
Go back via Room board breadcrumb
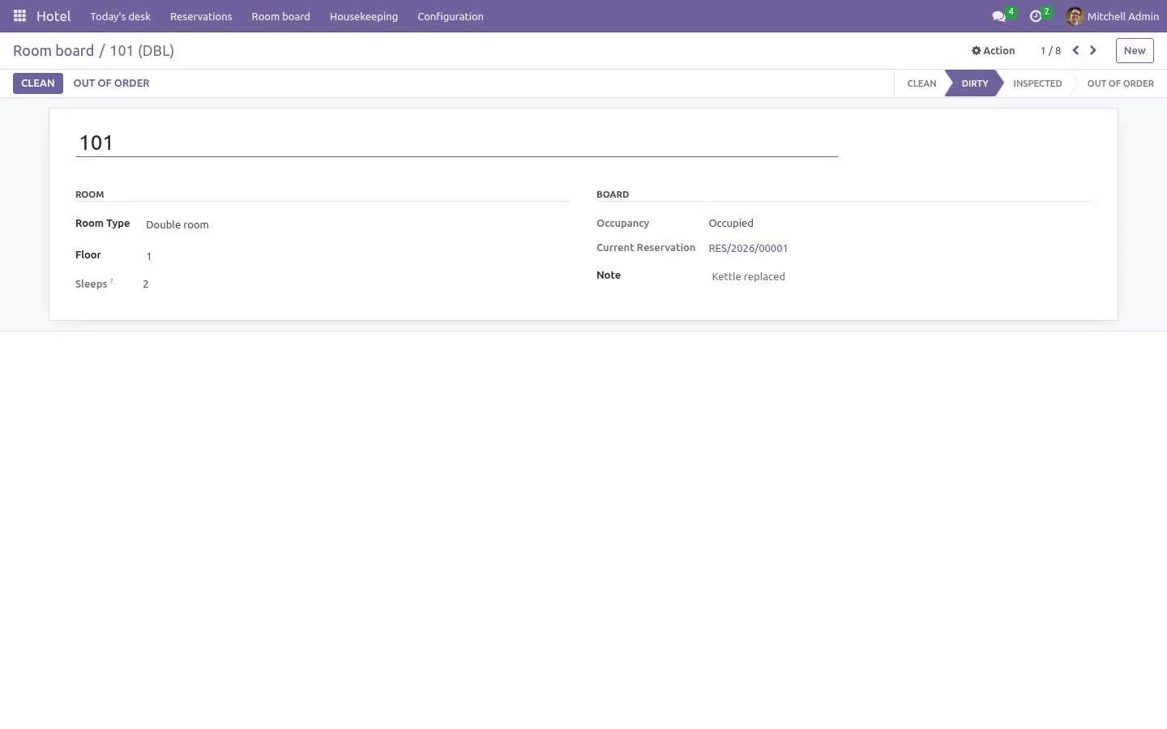click(x=53, y=50)
